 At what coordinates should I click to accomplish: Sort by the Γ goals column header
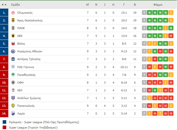[124, 5]
